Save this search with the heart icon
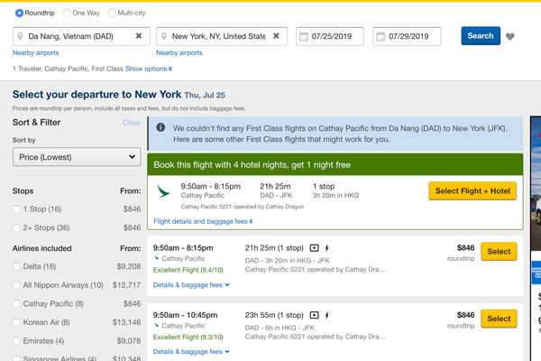 pyautogui.click(x=510, y=36)
